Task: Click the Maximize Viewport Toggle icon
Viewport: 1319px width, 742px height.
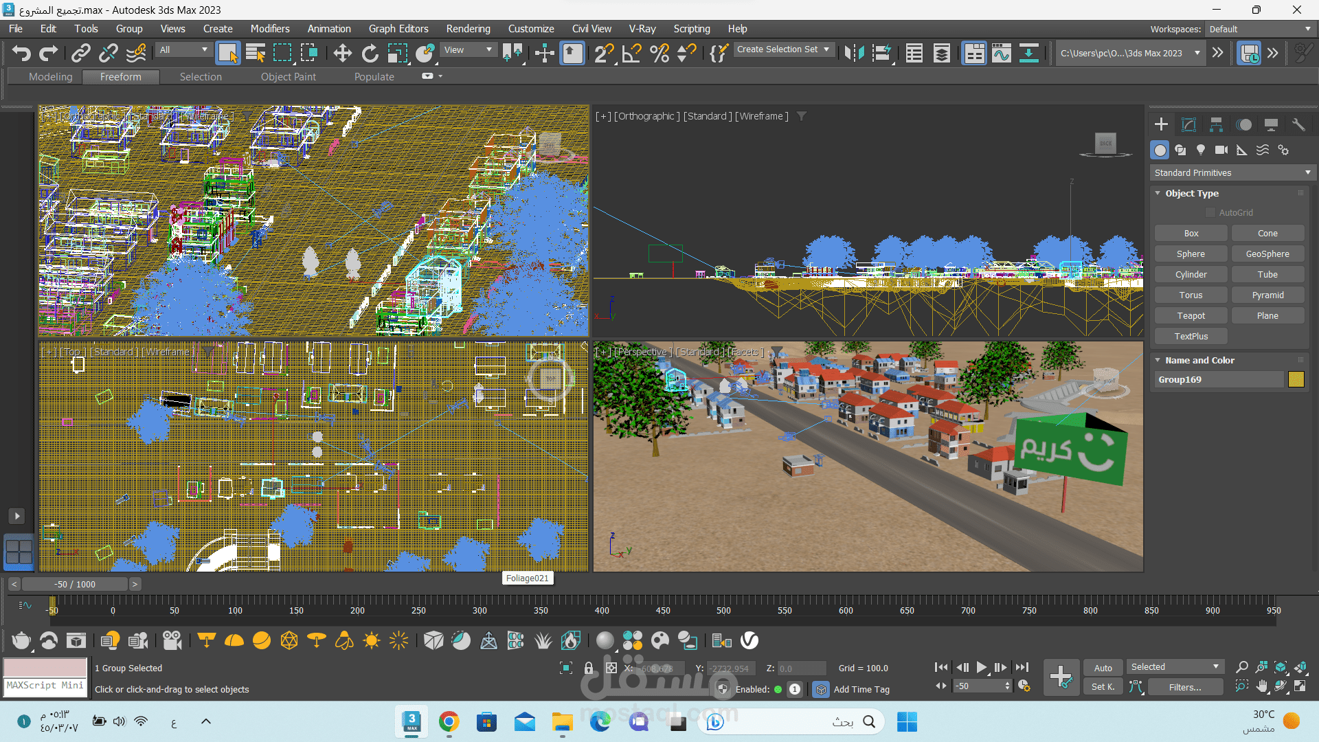Action: point(1300,686)
